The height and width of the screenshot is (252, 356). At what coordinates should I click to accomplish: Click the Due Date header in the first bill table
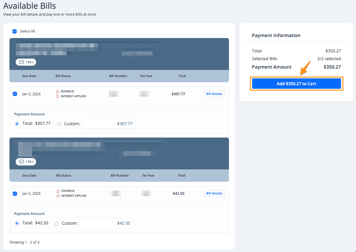29,76
